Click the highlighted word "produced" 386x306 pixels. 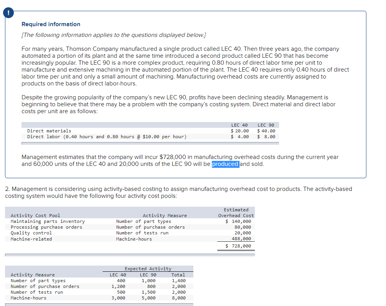point(225,164)
